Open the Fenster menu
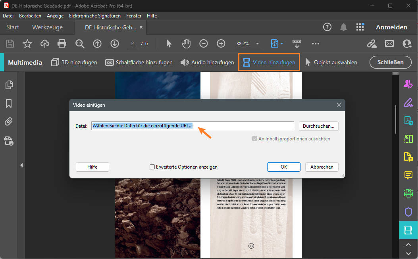The height and width of the screenshot is (259, 418). [x=134, y=16]
